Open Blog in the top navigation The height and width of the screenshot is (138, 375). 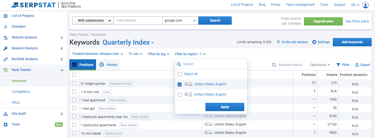click(x=262, y=5)
